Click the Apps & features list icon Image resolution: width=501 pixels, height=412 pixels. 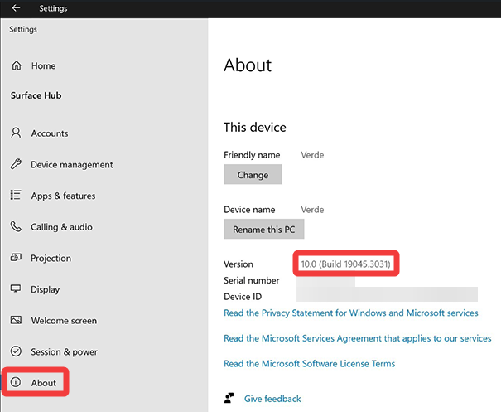[16, 195]
